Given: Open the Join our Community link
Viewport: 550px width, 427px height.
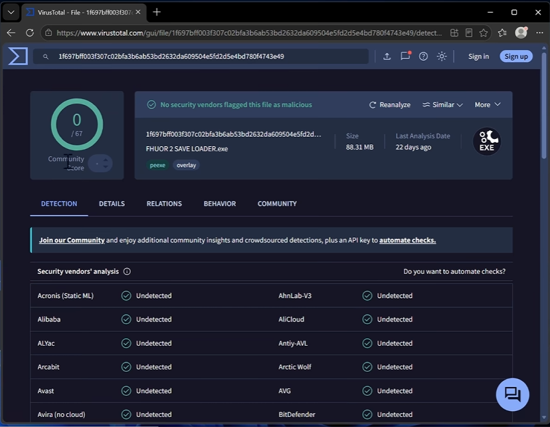Looking at the screenshot, I should click(x=72, y=240).
